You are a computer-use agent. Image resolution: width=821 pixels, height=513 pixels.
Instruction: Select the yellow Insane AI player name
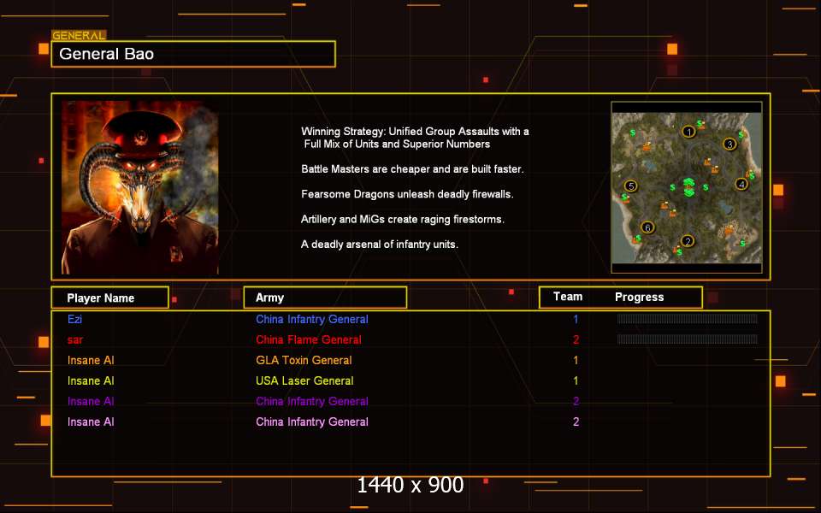click(x=91, y=380)
